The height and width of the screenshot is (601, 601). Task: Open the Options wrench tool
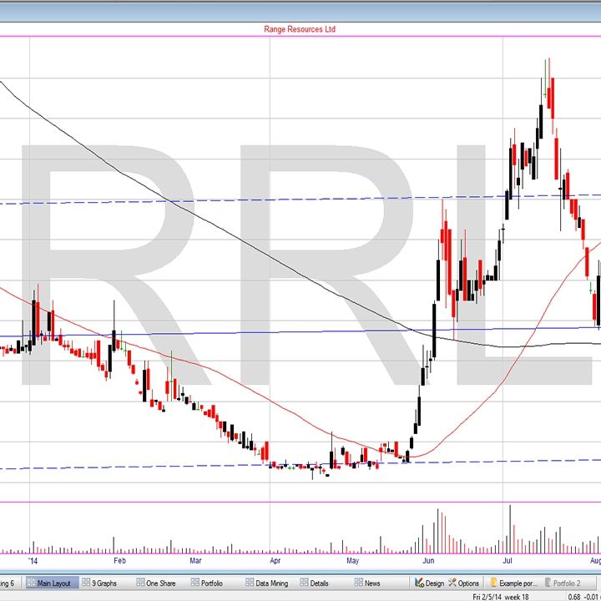463,583
